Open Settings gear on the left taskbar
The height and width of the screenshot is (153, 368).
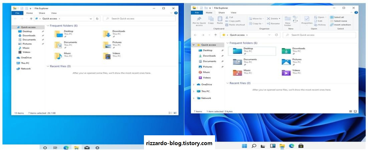click(x=98, y=148)
